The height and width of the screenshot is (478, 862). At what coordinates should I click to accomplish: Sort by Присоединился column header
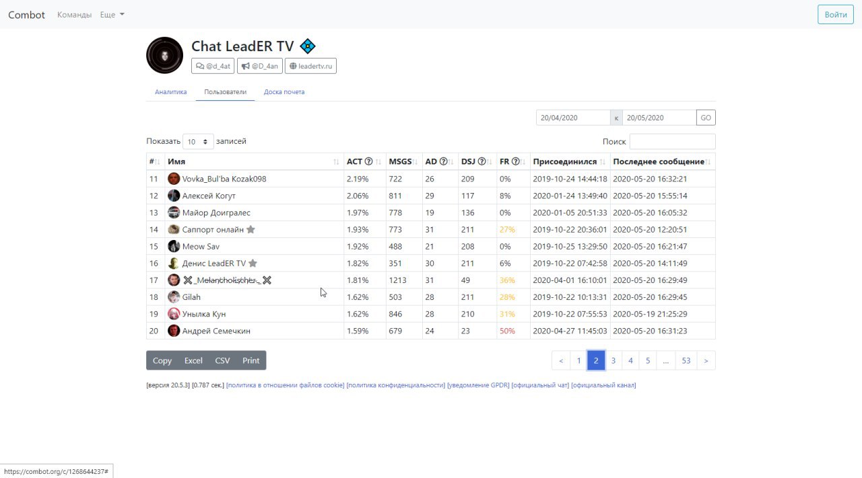click(570, 161)
